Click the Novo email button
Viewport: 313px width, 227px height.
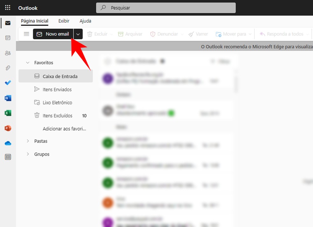53,34
